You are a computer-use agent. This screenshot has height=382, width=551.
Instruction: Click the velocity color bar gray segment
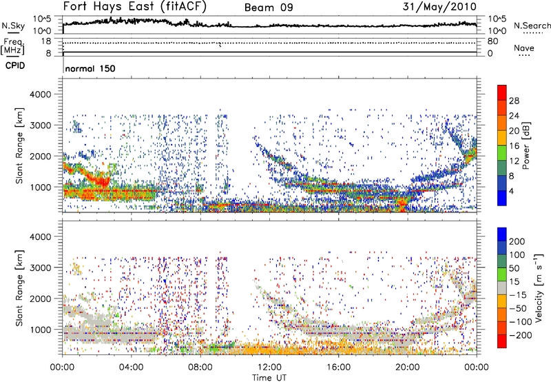point(502,288)
